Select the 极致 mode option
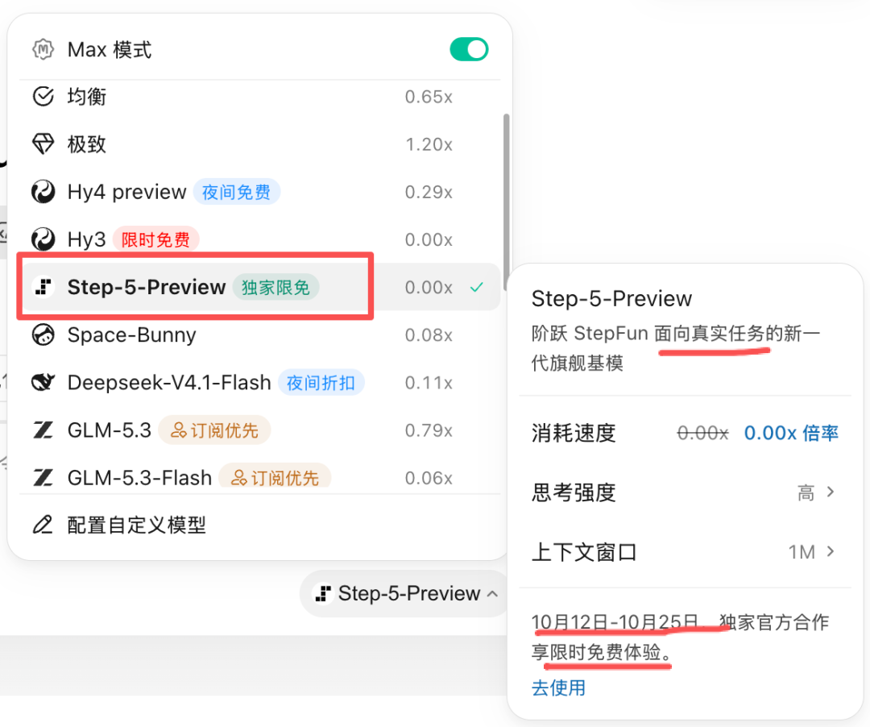Image resolution: width=870 pixels, height=727 pixels. click(x=259, y=144)
